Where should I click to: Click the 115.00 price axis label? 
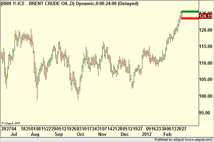tap(206, 47)
